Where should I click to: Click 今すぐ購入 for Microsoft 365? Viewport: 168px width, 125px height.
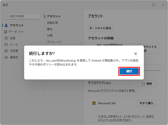[146, 103]
